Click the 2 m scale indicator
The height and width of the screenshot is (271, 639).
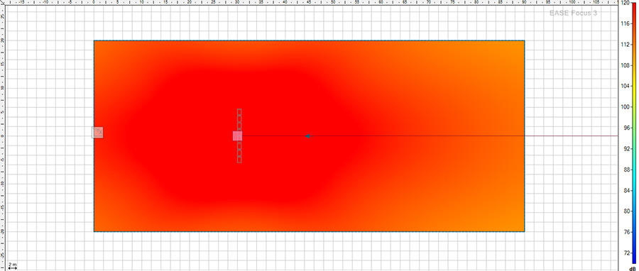click(13, 266)
